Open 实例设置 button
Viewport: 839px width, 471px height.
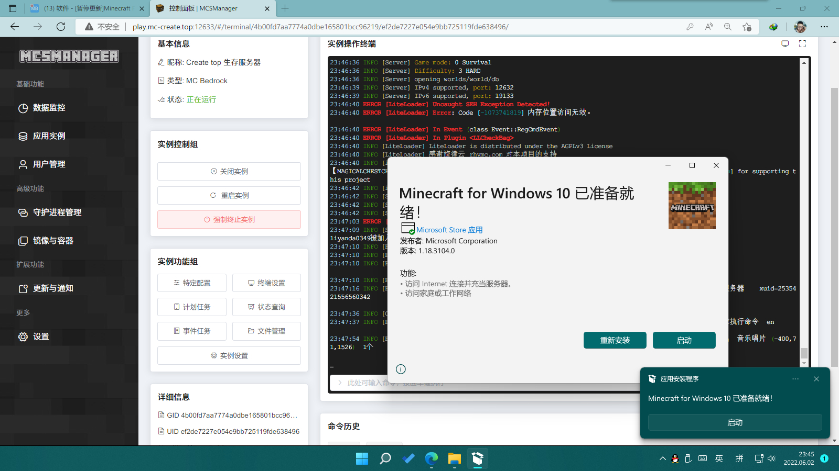pyautogui.click(x=229, y=355)
